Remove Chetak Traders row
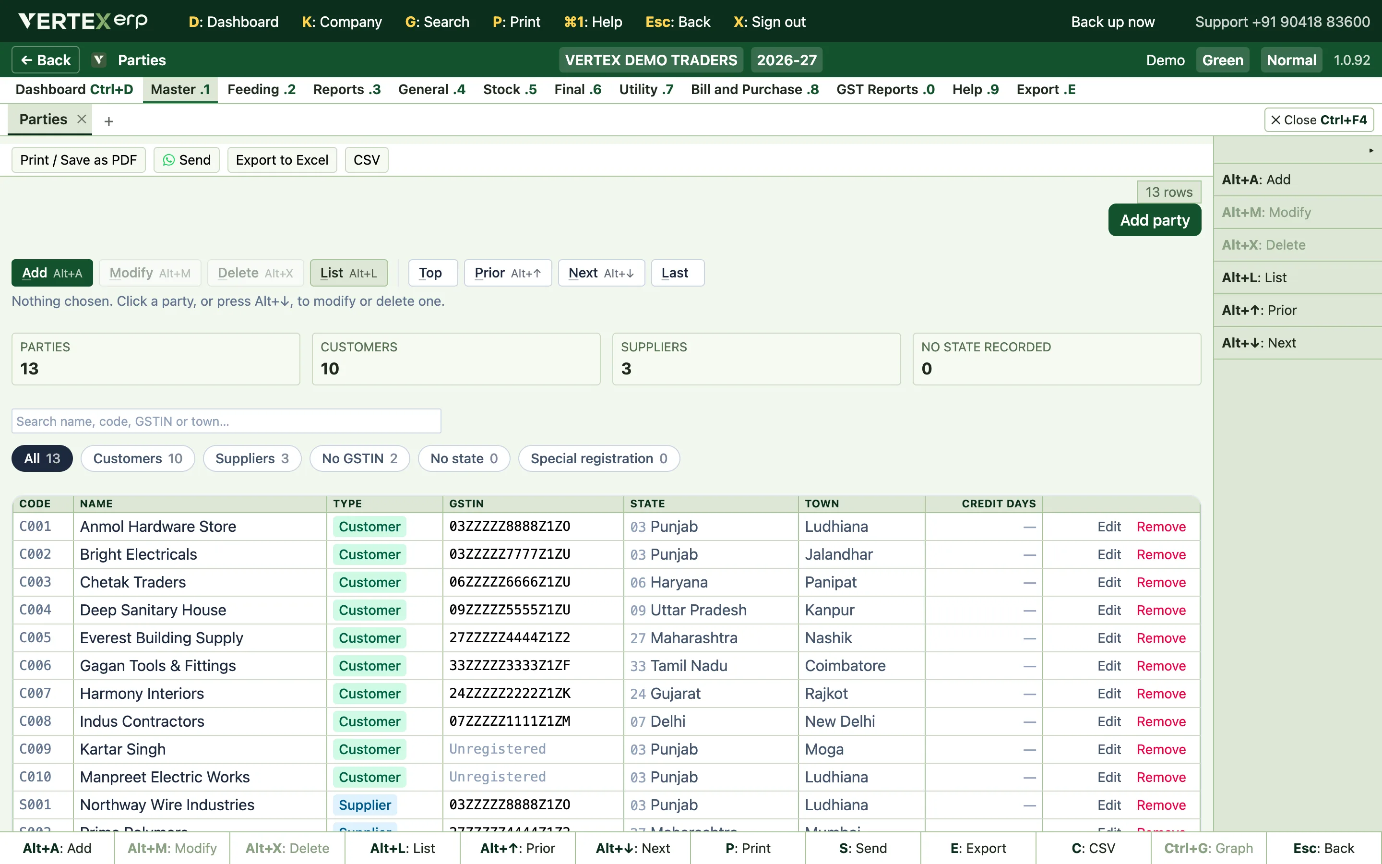Image resolution: width=1382 pixels, height=864 pixels. tap(1161, 582)
